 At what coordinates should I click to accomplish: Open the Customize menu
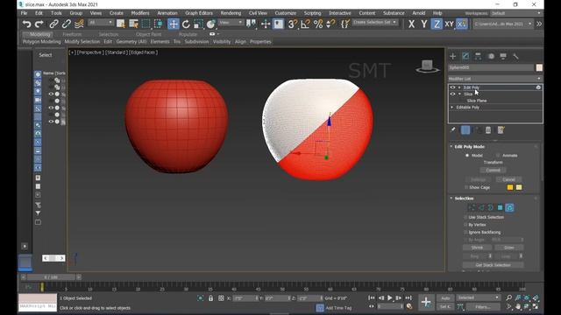[x=285, y=13]
